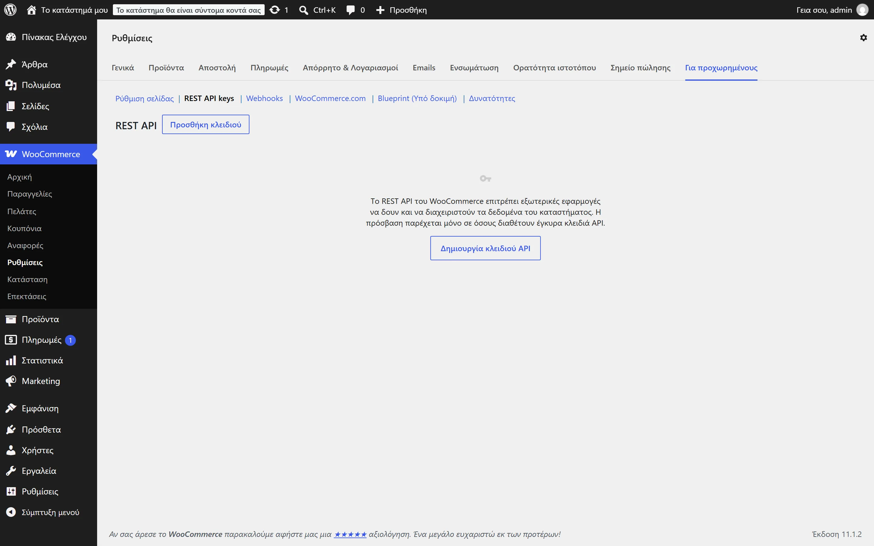Click the Χρήστες user icon
This screenshot has width=874, height=546.
[11, 450]
